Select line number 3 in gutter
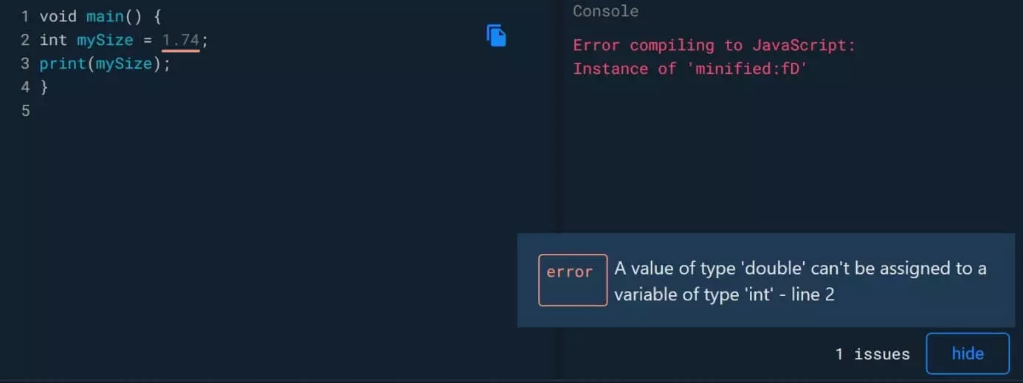 click(x=26, y=63)
